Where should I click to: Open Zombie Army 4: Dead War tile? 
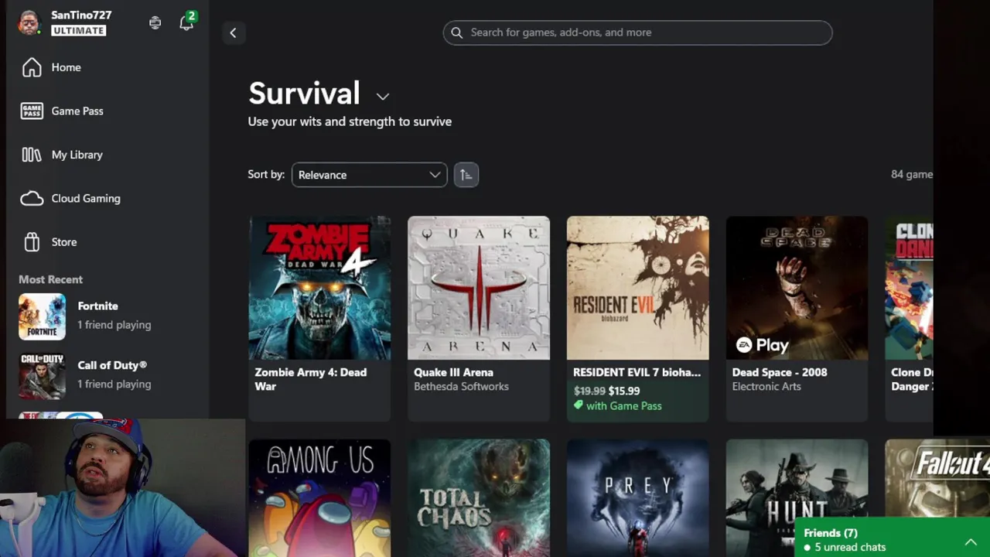point(319,319)
